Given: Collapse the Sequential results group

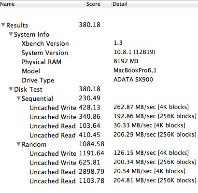Looking at the screenshot, I should click(x=18, y=98).
